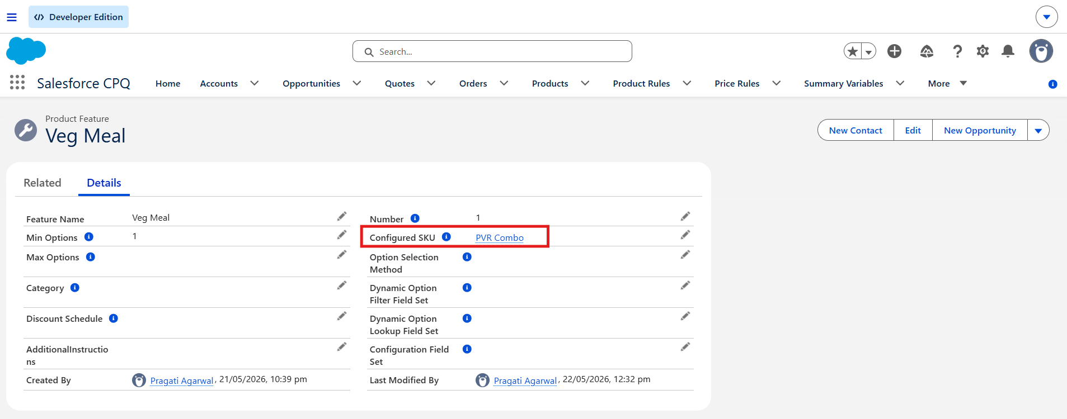Expand the Product Rules nav dropdown

pos(687,83)
